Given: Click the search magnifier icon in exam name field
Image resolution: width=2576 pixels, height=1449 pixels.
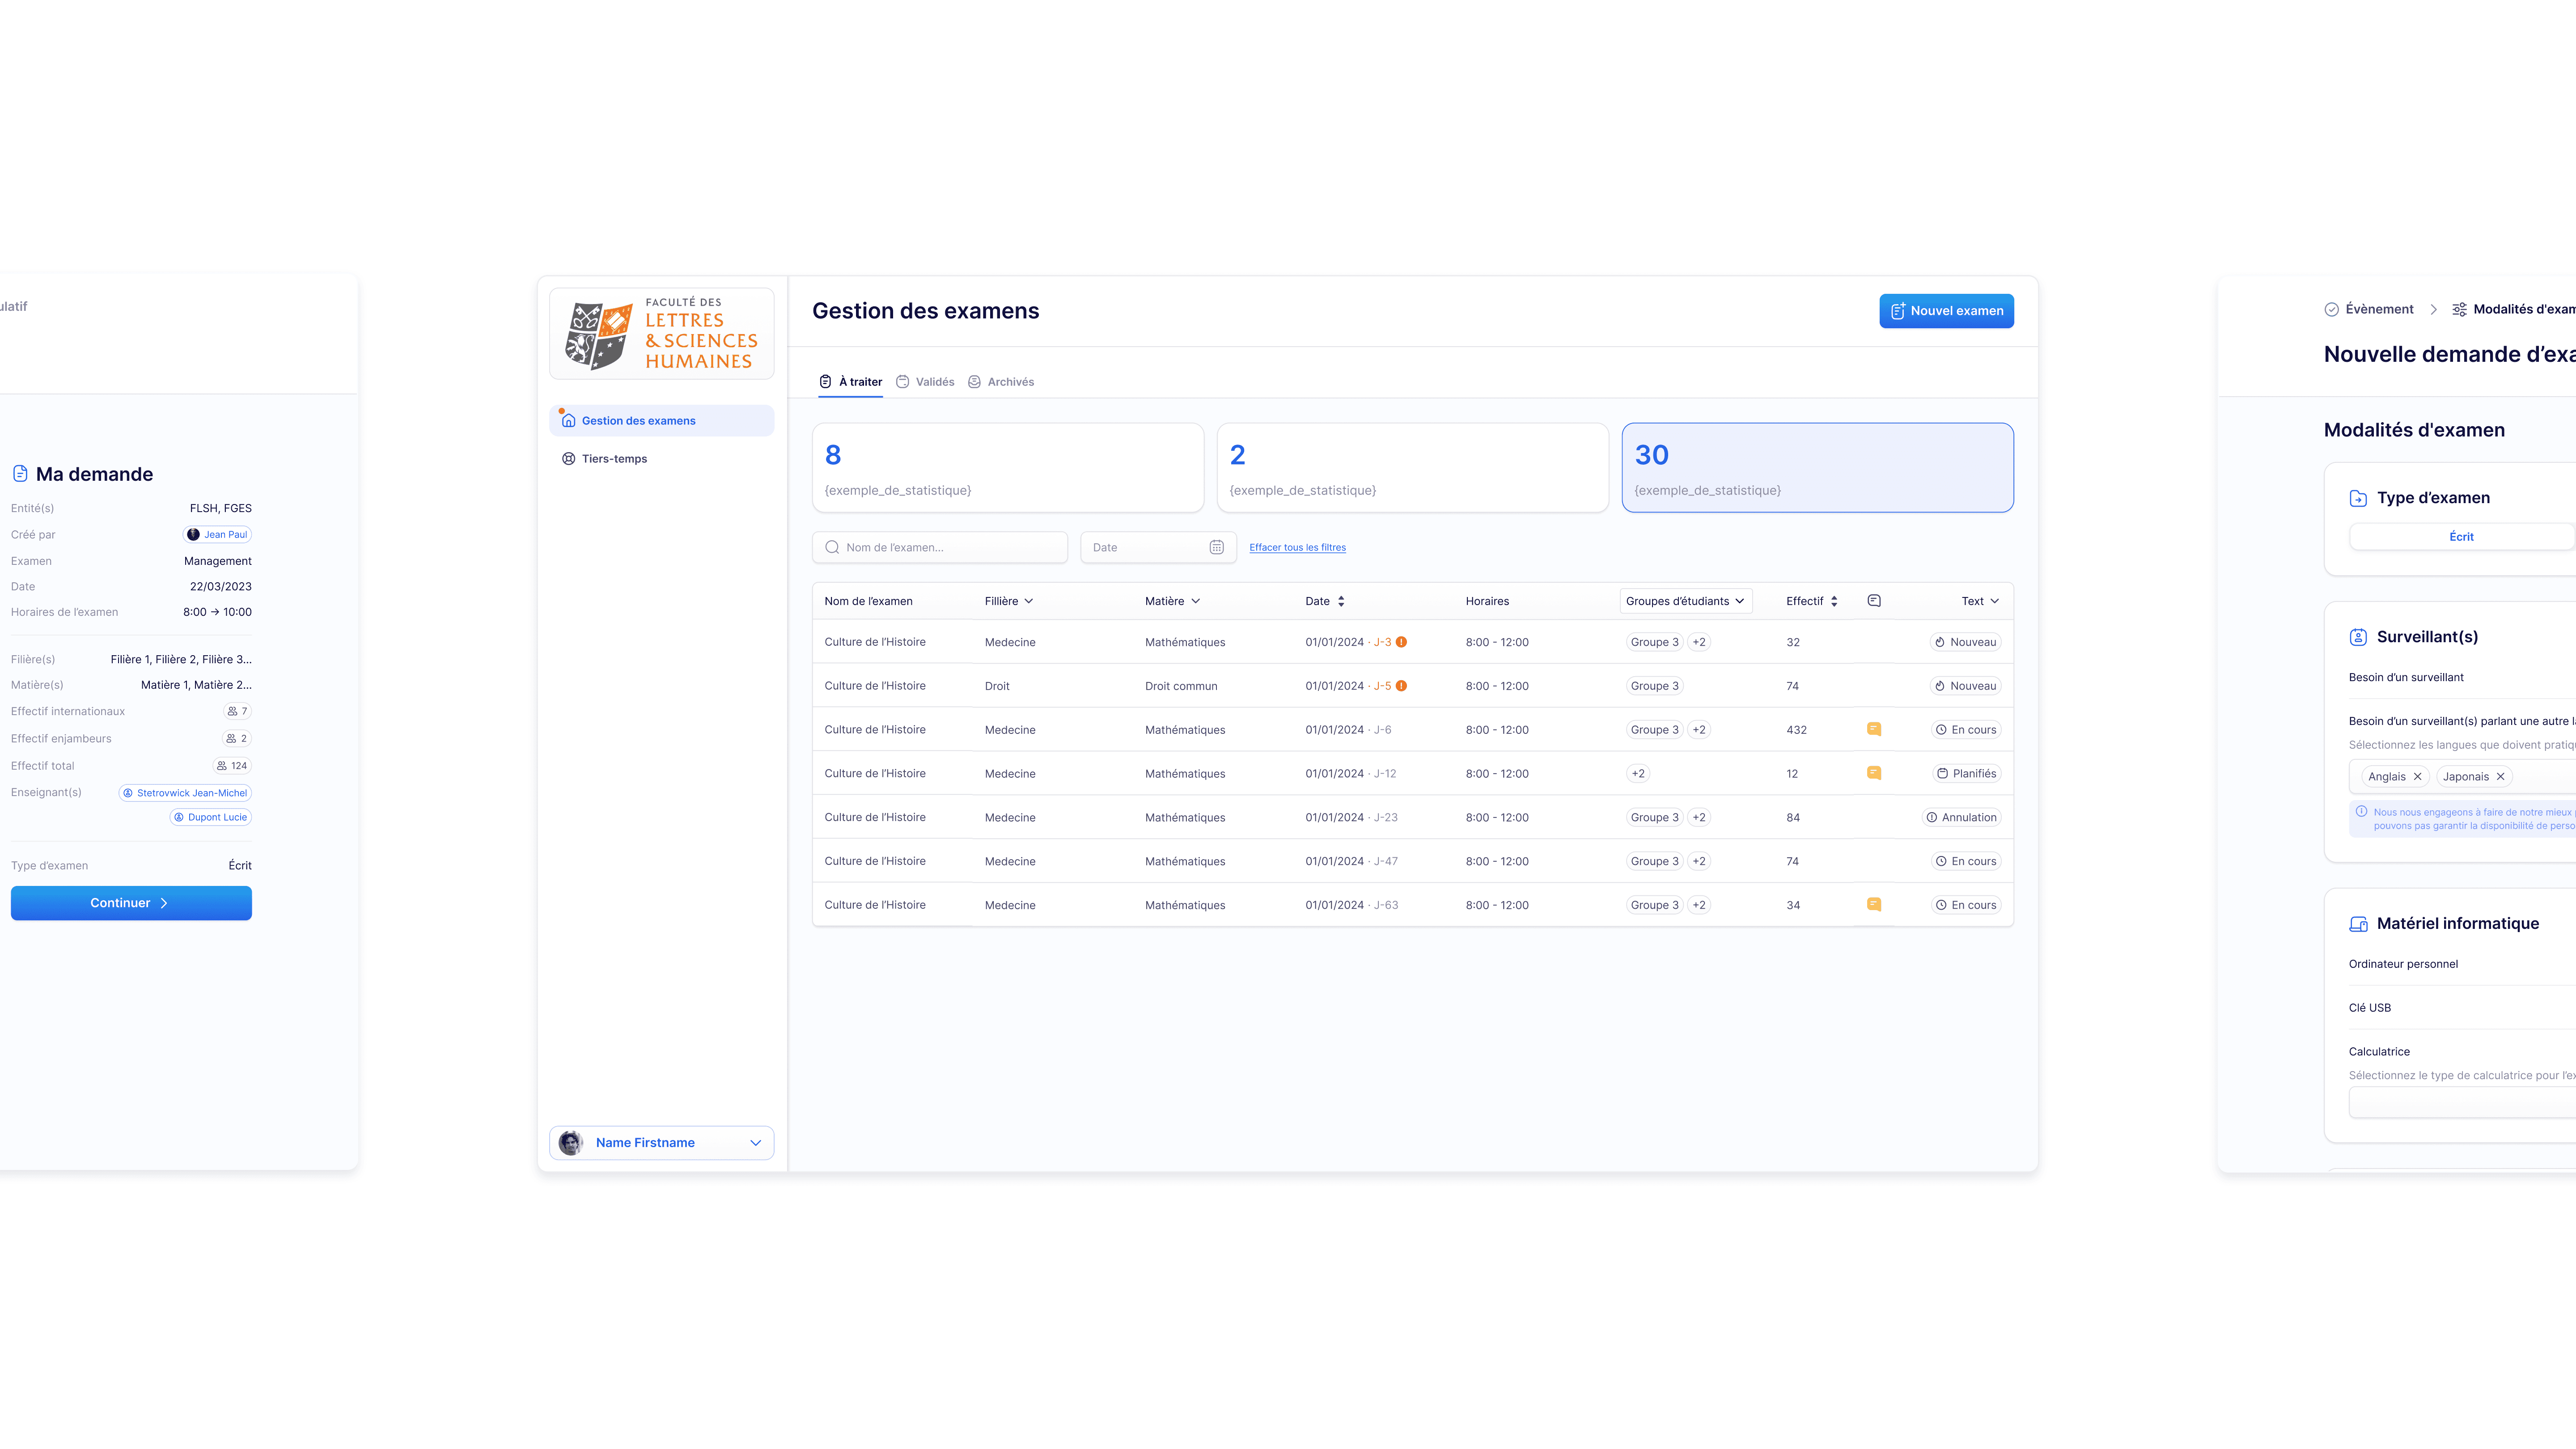Looking at the screenshot, I should click(832, 547).
